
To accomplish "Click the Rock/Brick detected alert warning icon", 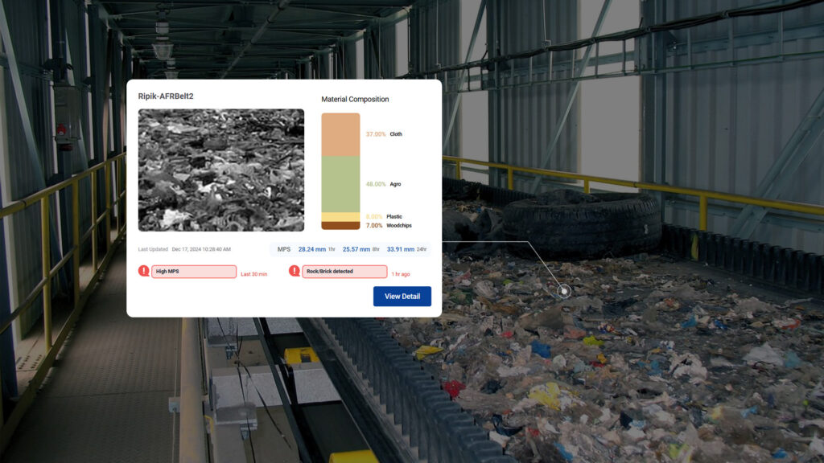I will pos(293,272).
